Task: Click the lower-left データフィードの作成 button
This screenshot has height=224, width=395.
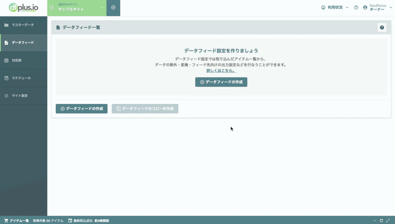Action: tap(82, 109)
